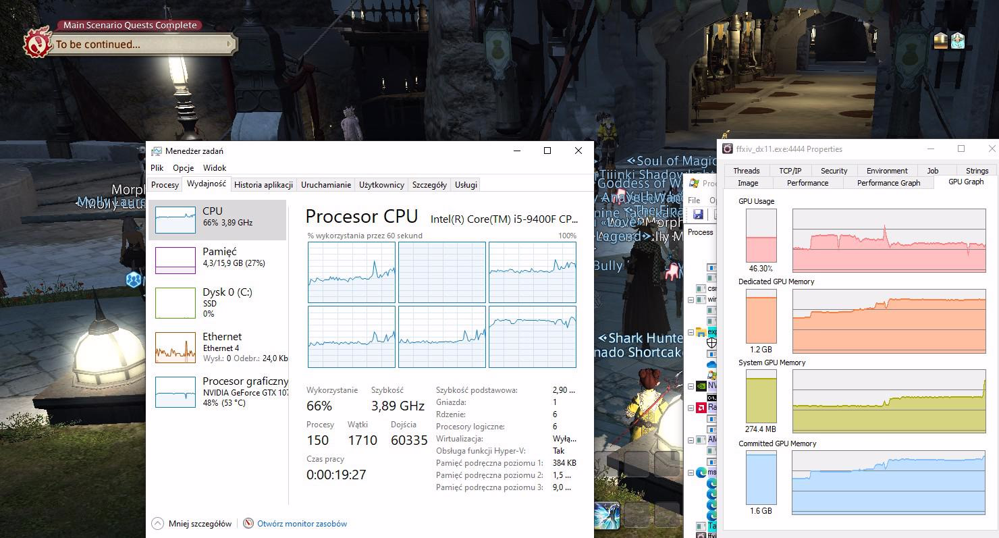
Task: Open the Threads tab in Properties
Action: pos(746,171)
